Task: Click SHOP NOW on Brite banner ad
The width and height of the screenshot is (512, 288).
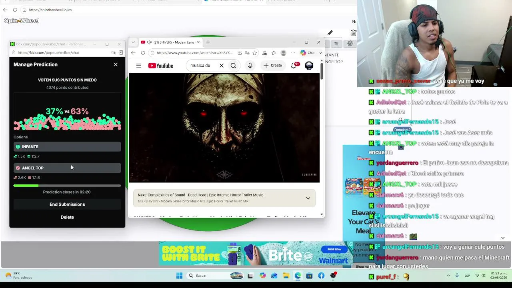Action: pos(334,249)
